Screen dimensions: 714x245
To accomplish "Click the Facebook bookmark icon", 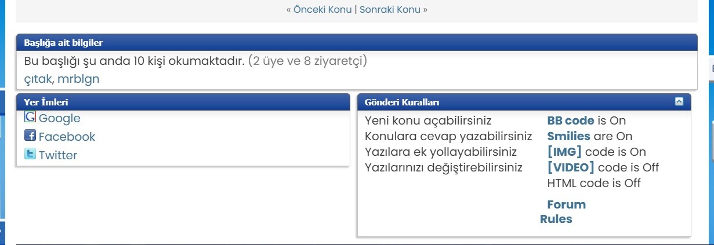I will (x=30, y=136).
